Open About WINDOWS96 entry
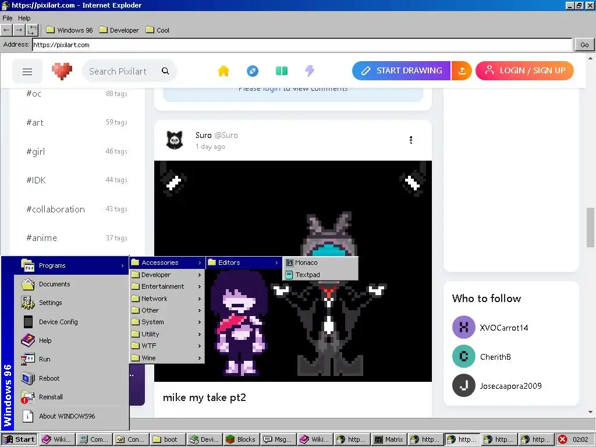The height and width of the screenshot is (447, 596). 72,416
